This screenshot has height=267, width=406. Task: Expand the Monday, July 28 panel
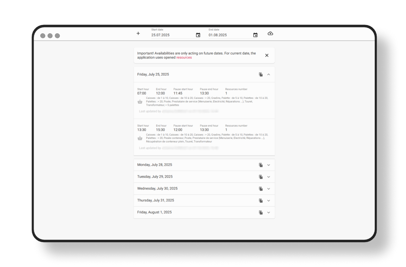pos(268,165)
